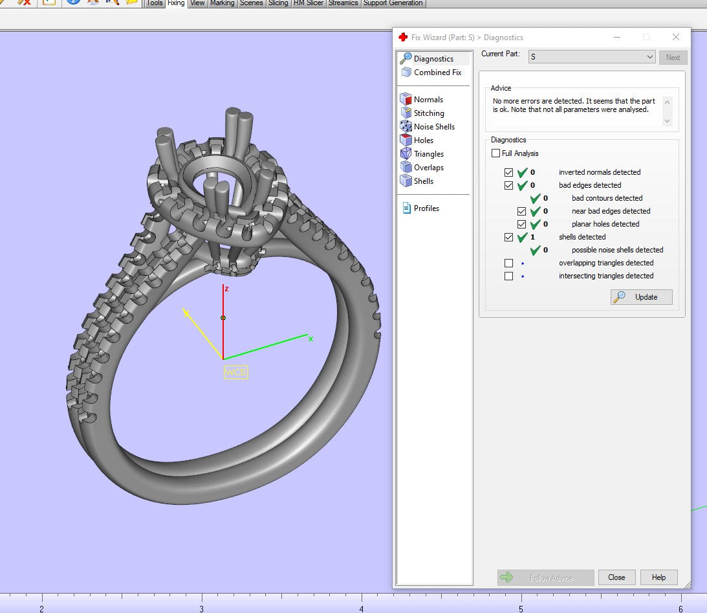Open Noise Shells in the wizard sidebar
This screenshot has width=707, height=613.
(x=433, y=127)
